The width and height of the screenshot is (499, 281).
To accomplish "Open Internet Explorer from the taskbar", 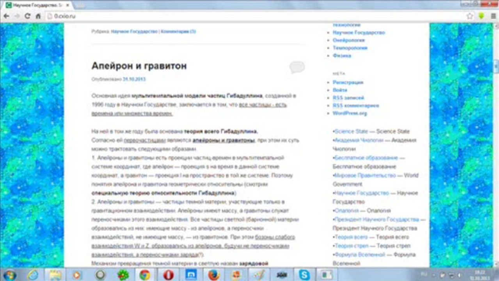I will (x=33, y=275).
